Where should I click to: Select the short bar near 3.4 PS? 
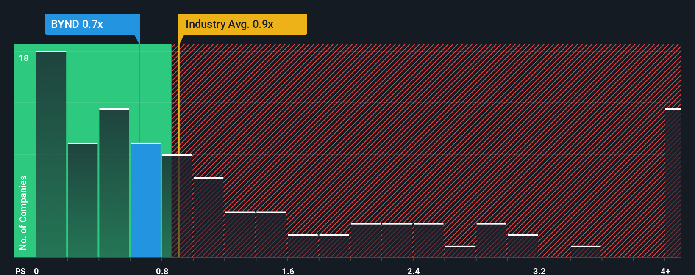point(586,252)
